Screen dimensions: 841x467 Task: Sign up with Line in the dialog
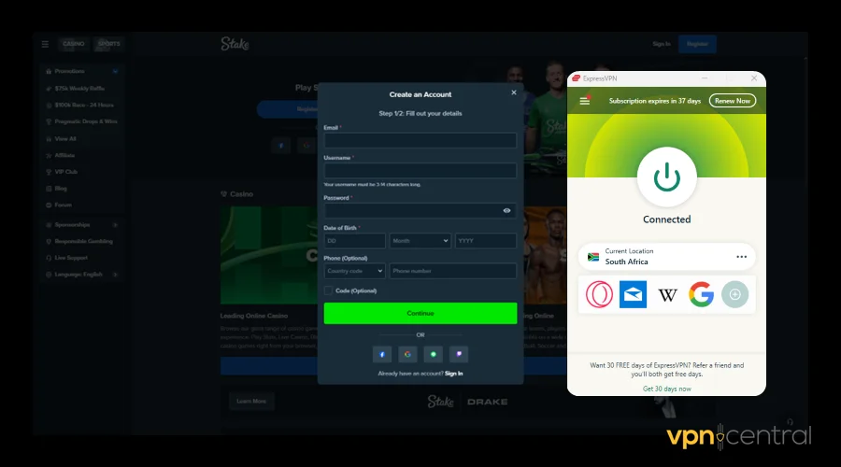click(434, 354)
